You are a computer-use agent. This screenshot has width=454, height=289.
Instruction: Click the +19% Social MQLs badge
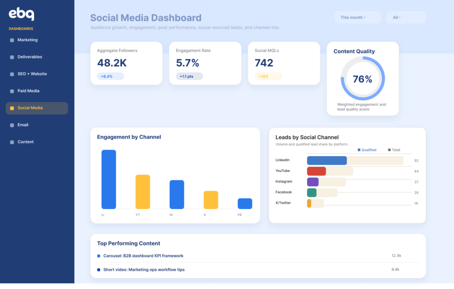coord(268,76)
